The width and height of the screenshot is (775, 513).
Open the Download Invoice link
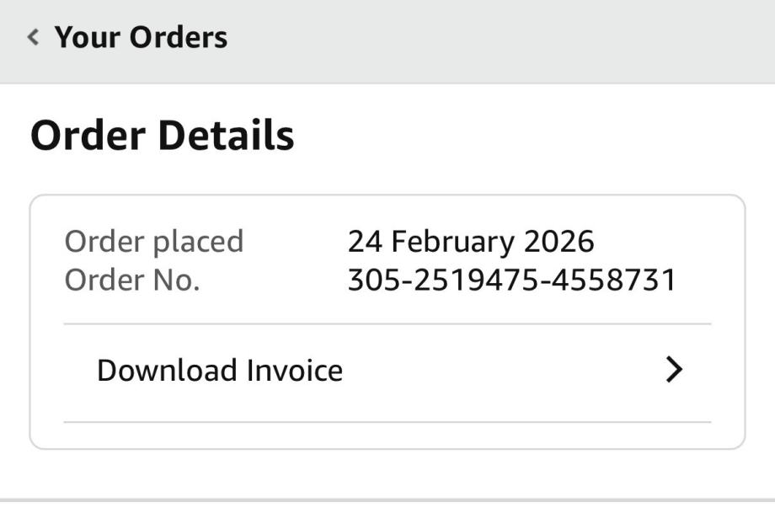click(219, 371)
